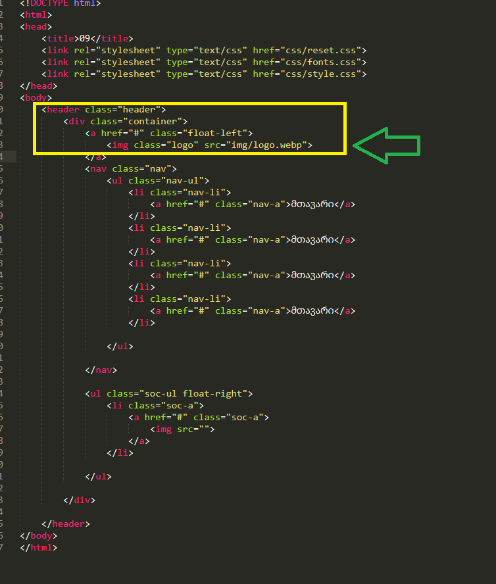Click the closing body tag
The height and width of the screenshot is (584, 496).
39,536
